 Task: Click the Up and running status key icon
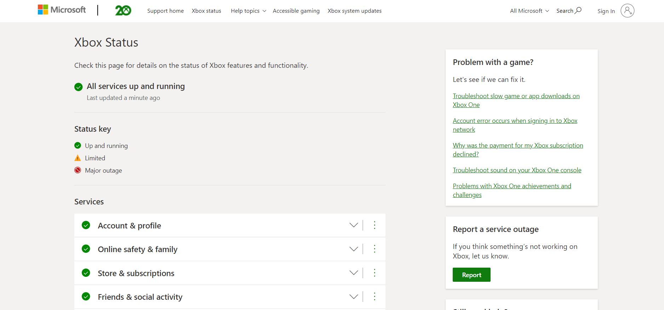[78, 145]
